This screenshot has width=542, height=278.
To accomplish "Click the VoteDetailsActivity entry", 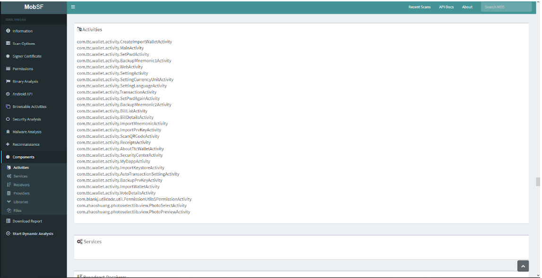I will point(116,193).
